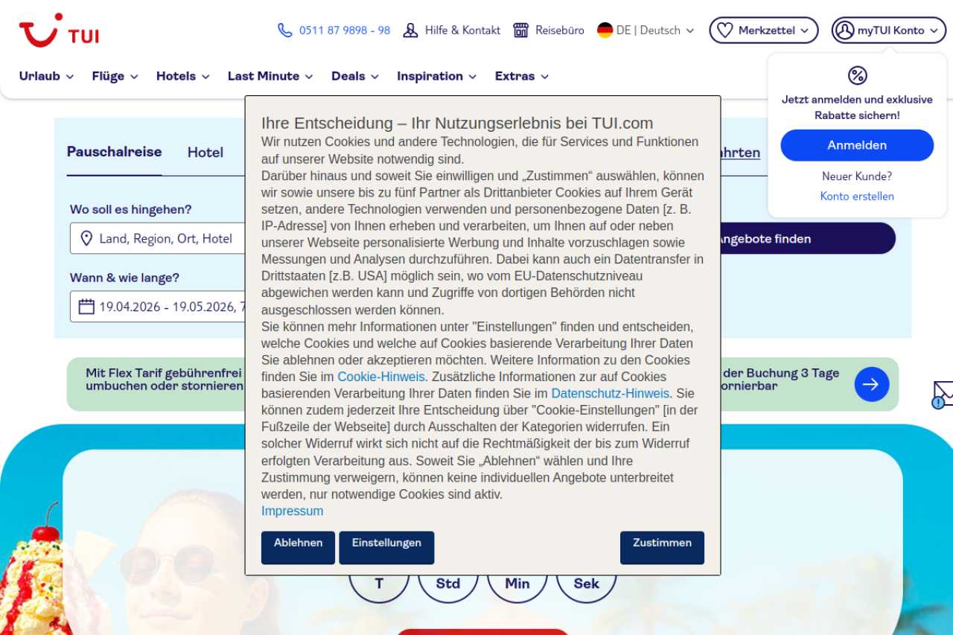Image resolution: width=953 pixels, height=635 pixels.
Task: Open the newsletter envelope icon
Action: click(943, 395)
